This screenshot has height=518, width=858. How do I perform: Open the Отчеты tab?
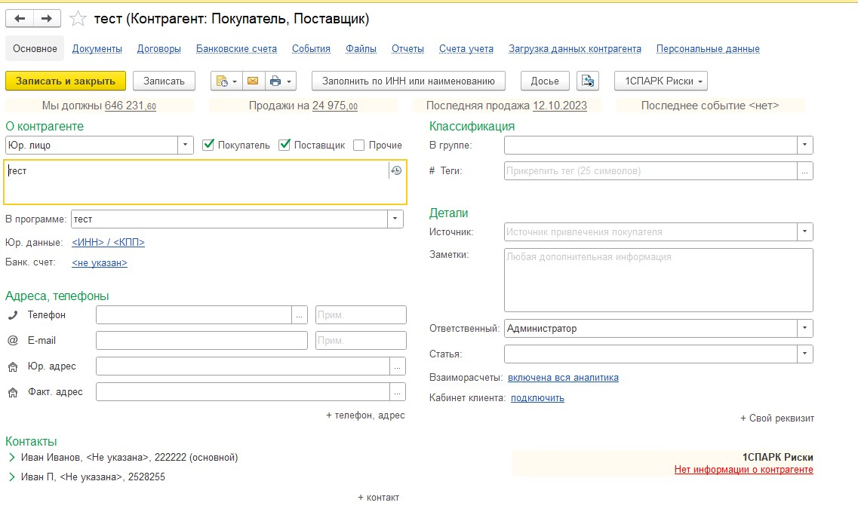pyautogui.click(x=407, y=49)
